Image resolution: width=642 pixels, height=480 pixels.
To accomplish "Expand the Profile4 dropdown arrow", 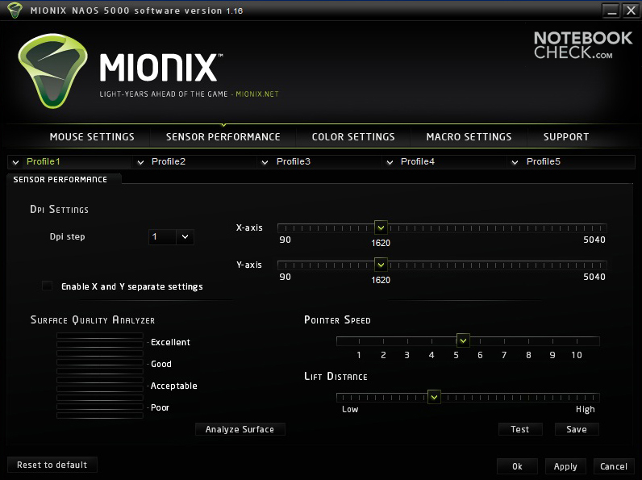I will [x=390, y=162].
